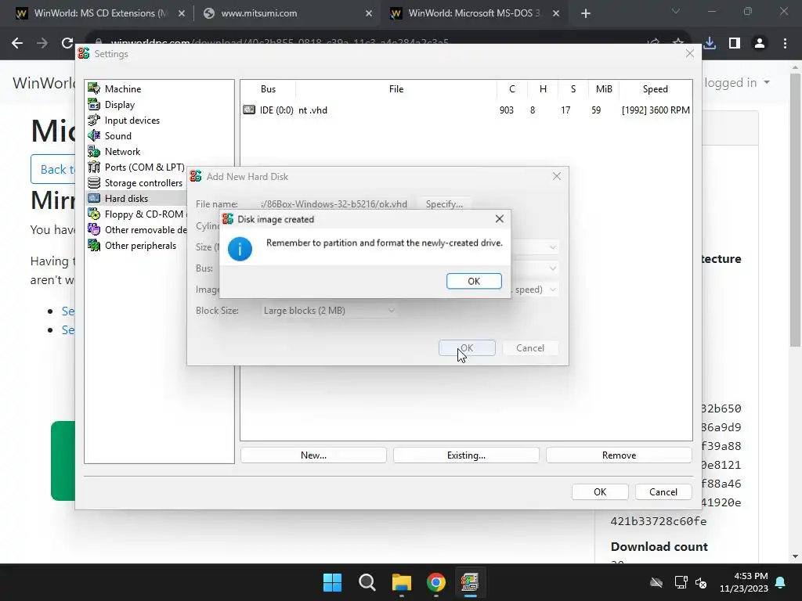Reload the page in Chrome
Image resolution: width=802 pixels, height=601 pixels.
(67, 44)
